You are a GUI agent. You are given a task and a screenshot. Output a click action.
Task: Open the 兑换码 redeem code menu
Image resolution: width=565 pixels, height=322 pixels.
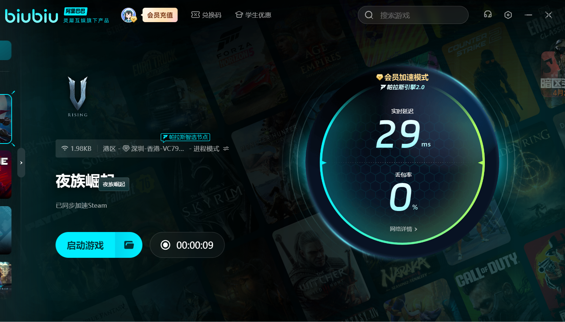[x=206, y=15]
